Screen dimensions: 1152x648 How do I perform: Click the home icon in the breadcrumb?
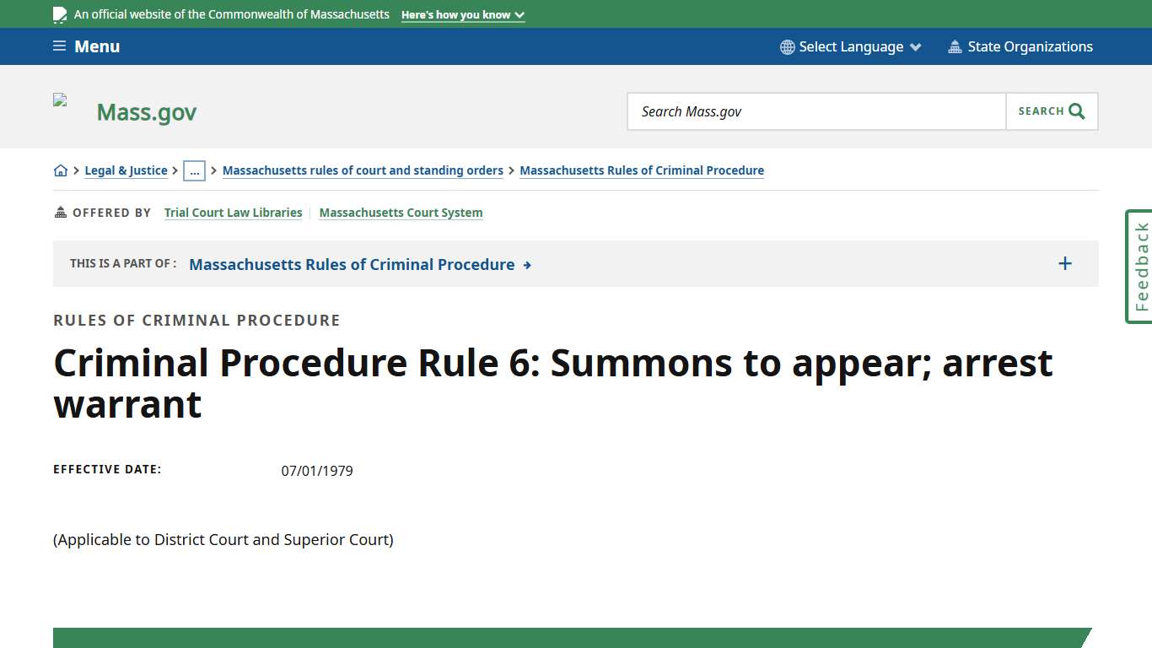(x=61, y=170)
